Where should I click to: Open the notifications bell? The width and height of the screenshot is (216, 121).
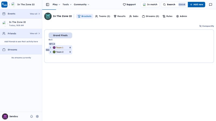click(32, 116)
